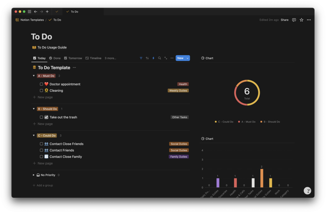Click the search magnifier in database toolbar
The height and width of the screenshot is (213, 326).
point(160,58)
